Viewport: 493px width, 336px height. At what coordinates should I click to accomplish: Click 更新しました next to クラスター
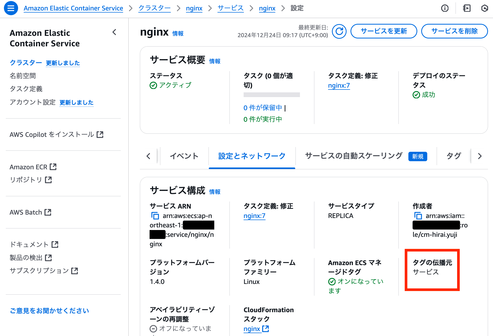63,63
